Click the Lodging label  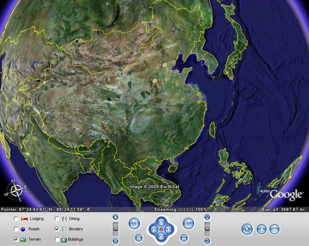click(x=37, y=219)
